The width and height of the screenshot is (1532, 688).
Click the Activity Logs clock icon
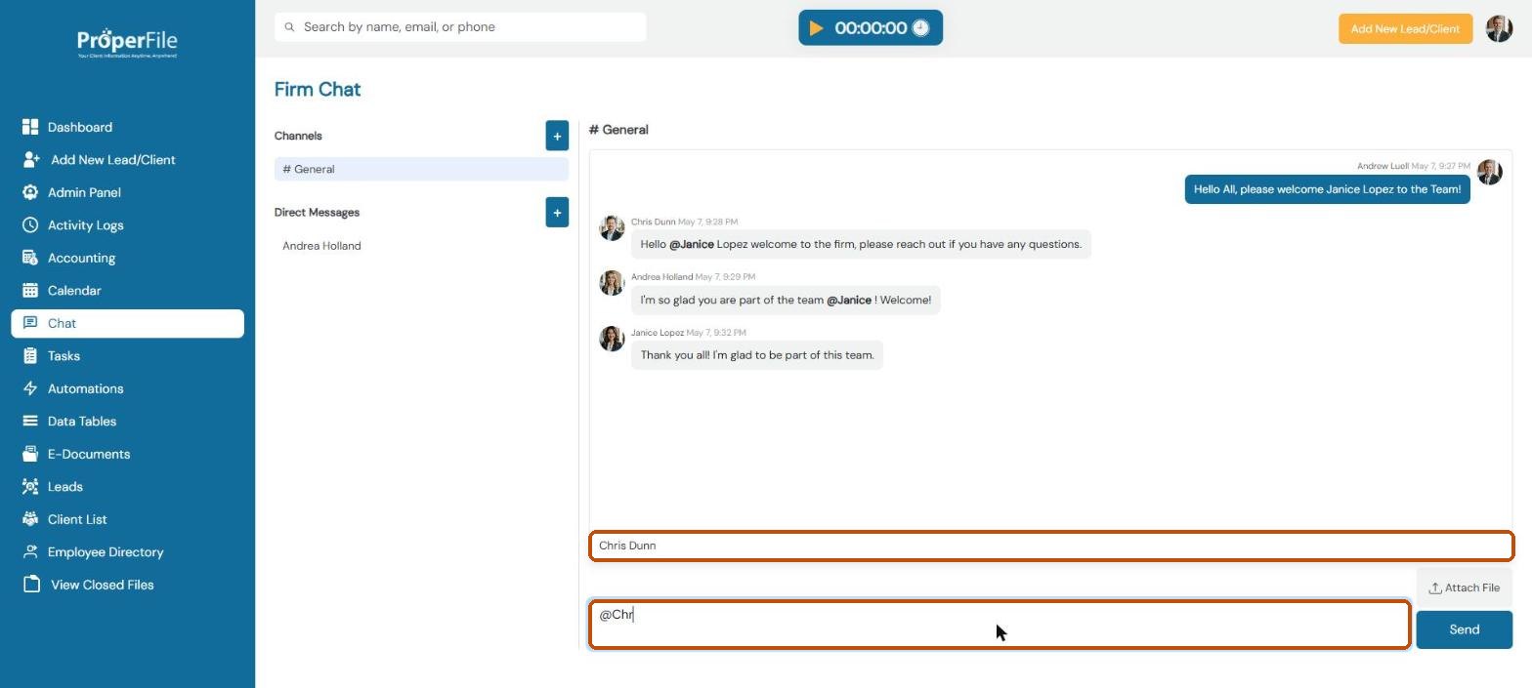pyautogui.click(x=30, y=224)
